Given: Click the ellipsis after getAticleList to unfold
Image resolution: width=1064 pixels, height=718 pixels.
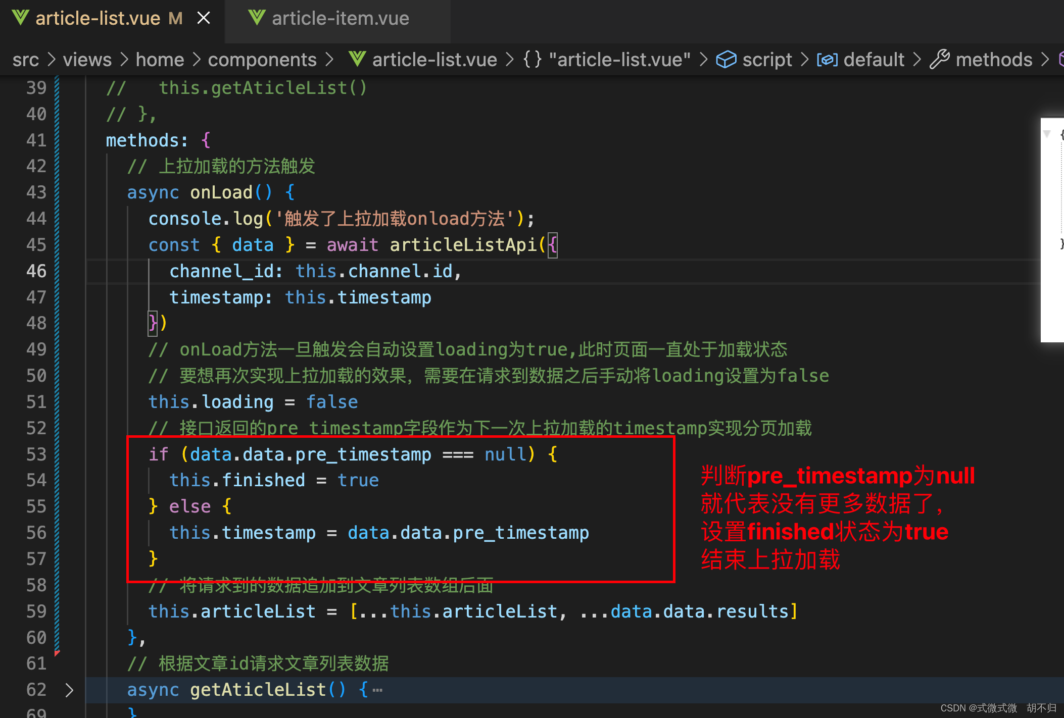Looking at the screenshot, I should (x=377, y=690).
